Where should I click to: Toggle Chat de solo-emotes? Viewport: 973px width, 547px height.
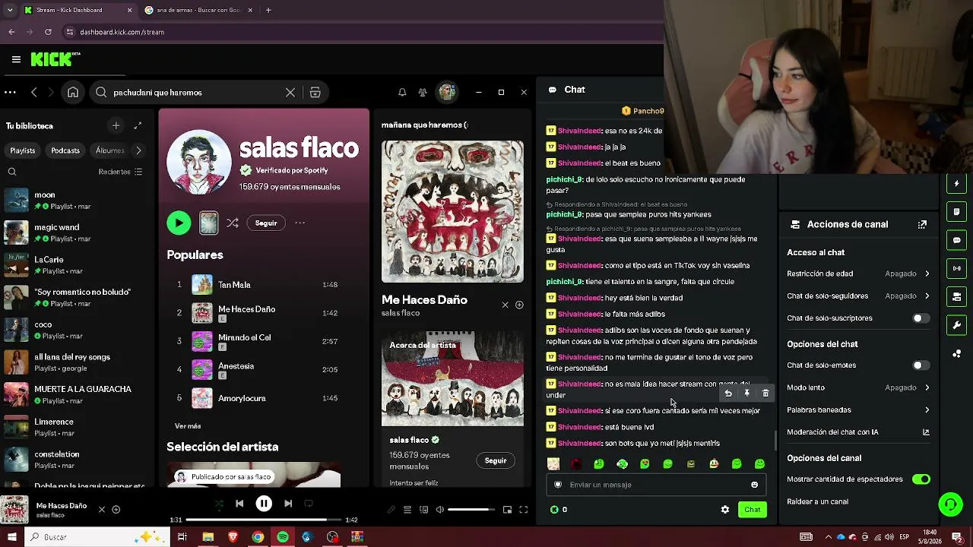[x=921, y=365]
